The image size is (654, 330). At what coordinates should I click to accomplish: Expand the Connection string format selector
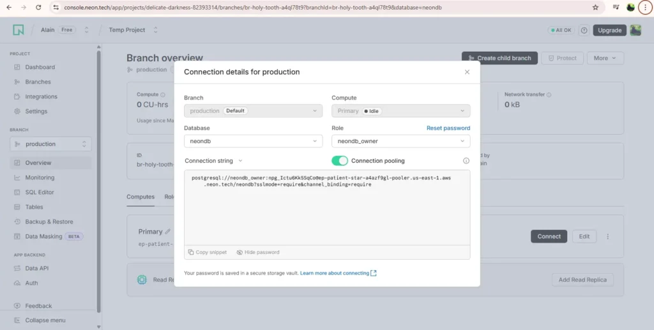(x=213, y=161)
